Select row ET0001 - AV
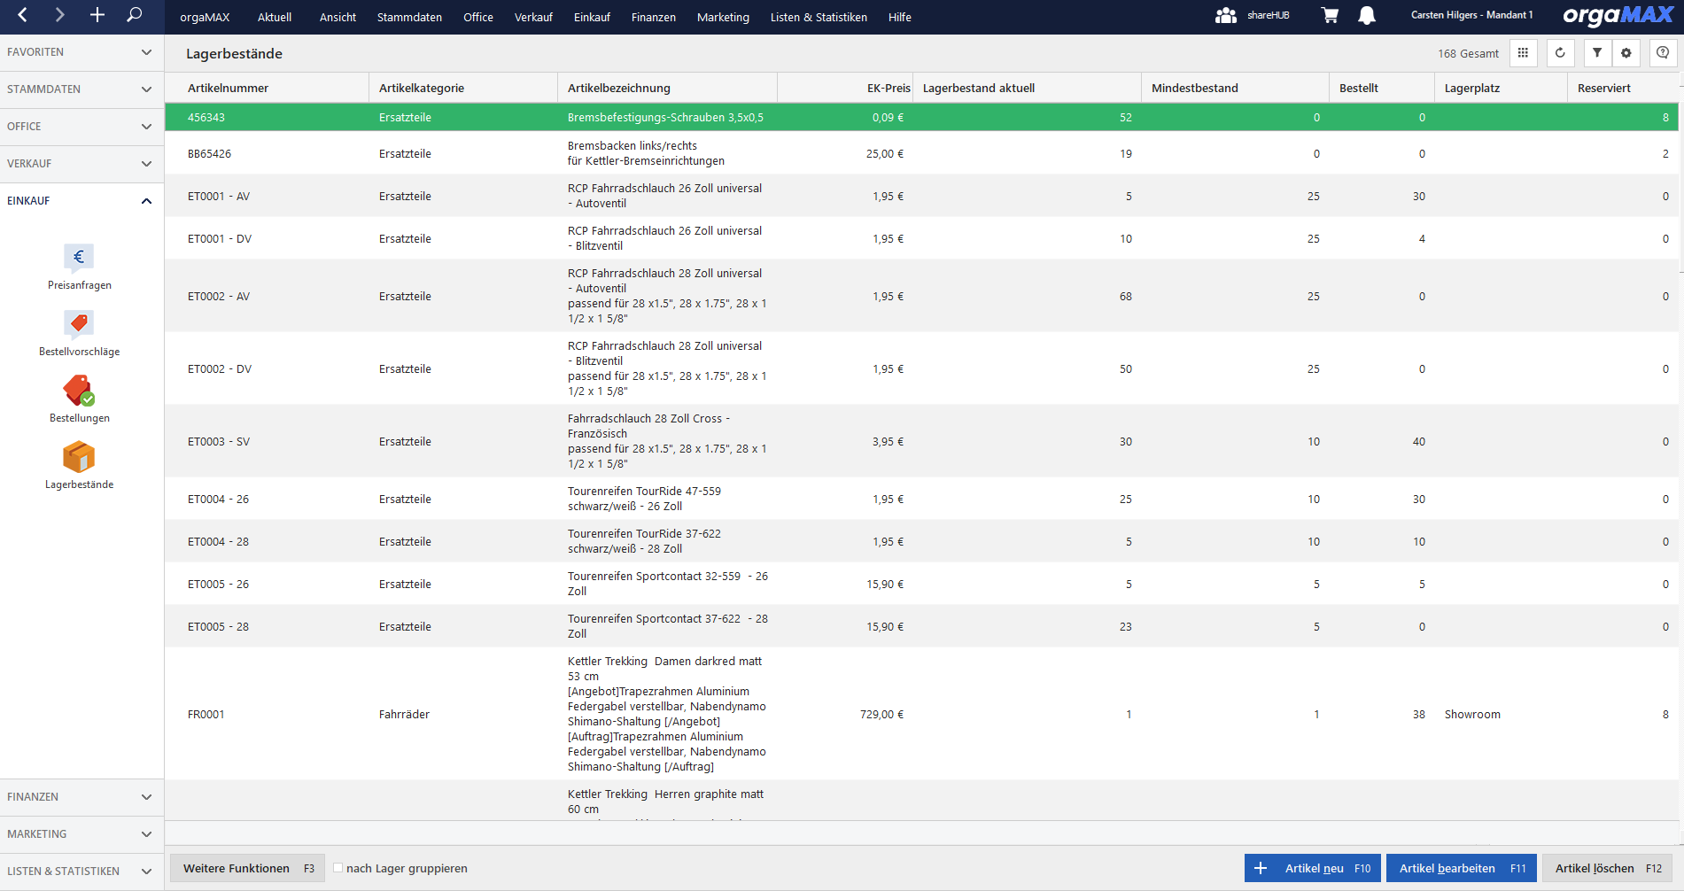The height and width of the screenshot is (891, 1684). tap(921, 196)
